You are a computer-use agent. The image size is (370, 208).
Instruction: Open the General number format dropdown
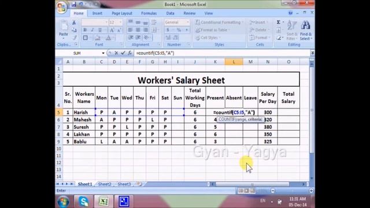pyautogui.click(x=187, y=22)
